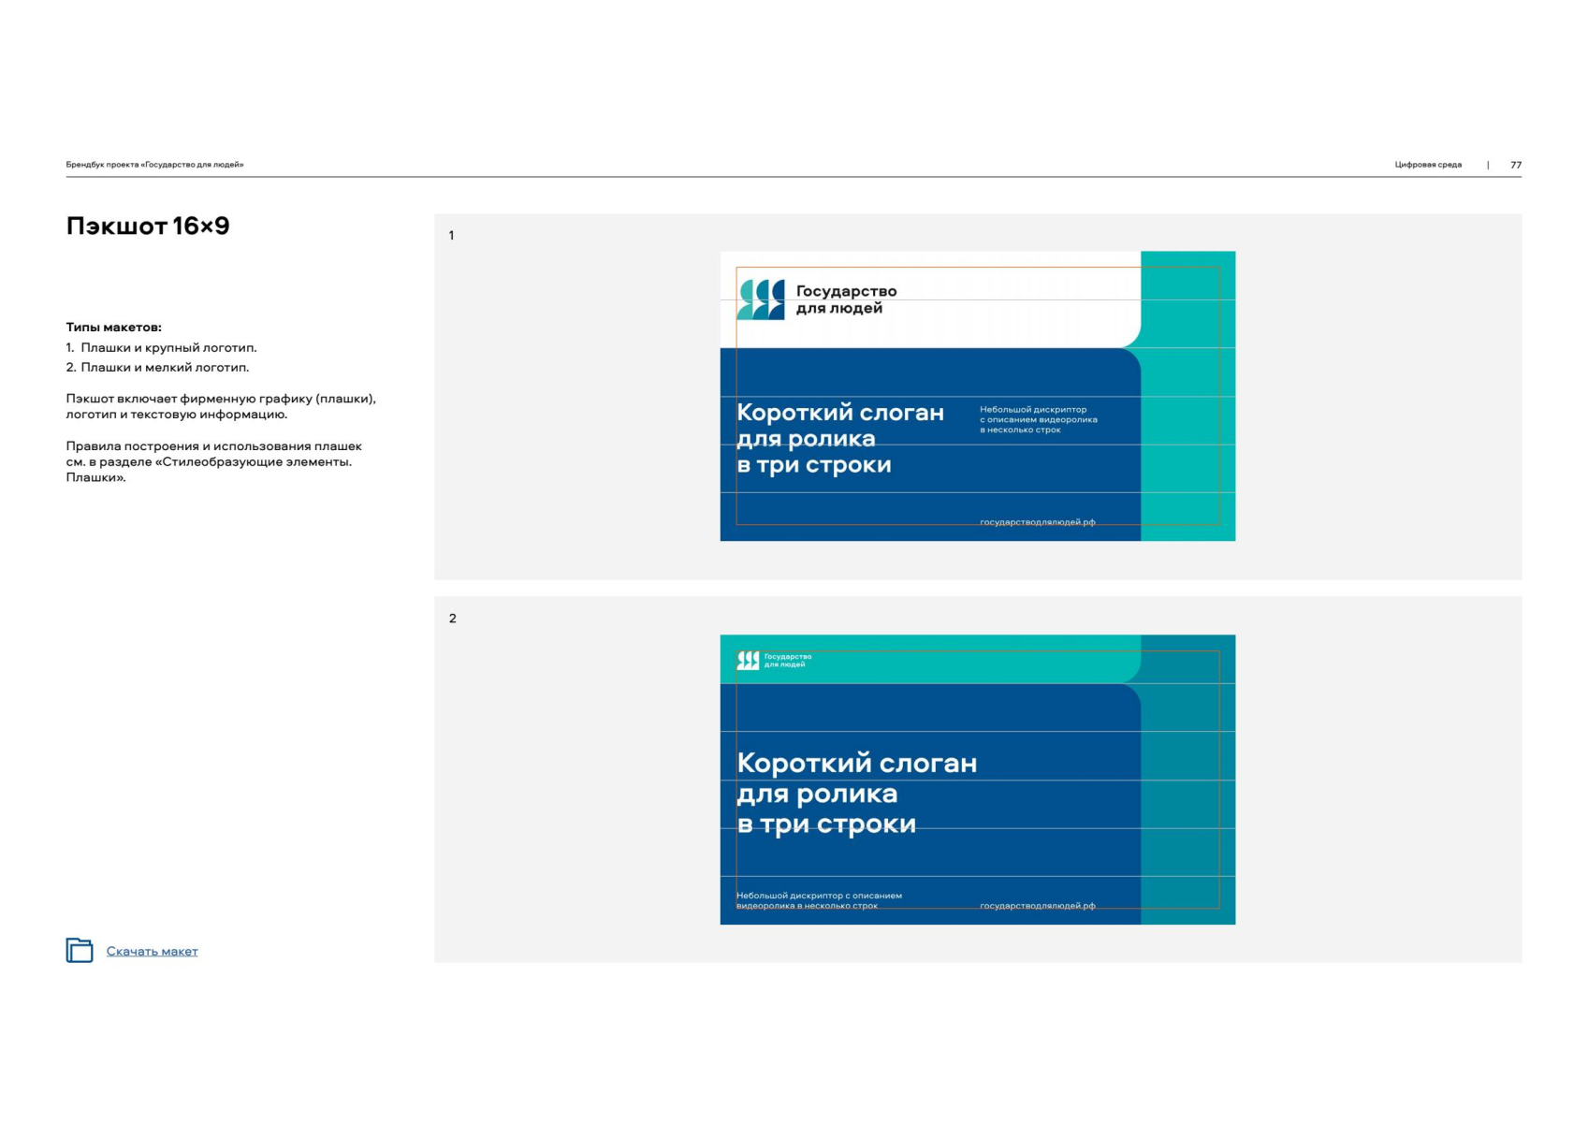Click the page number 77
The height and width of the screenshot is (1123, 1588).
click(1515, 165)
